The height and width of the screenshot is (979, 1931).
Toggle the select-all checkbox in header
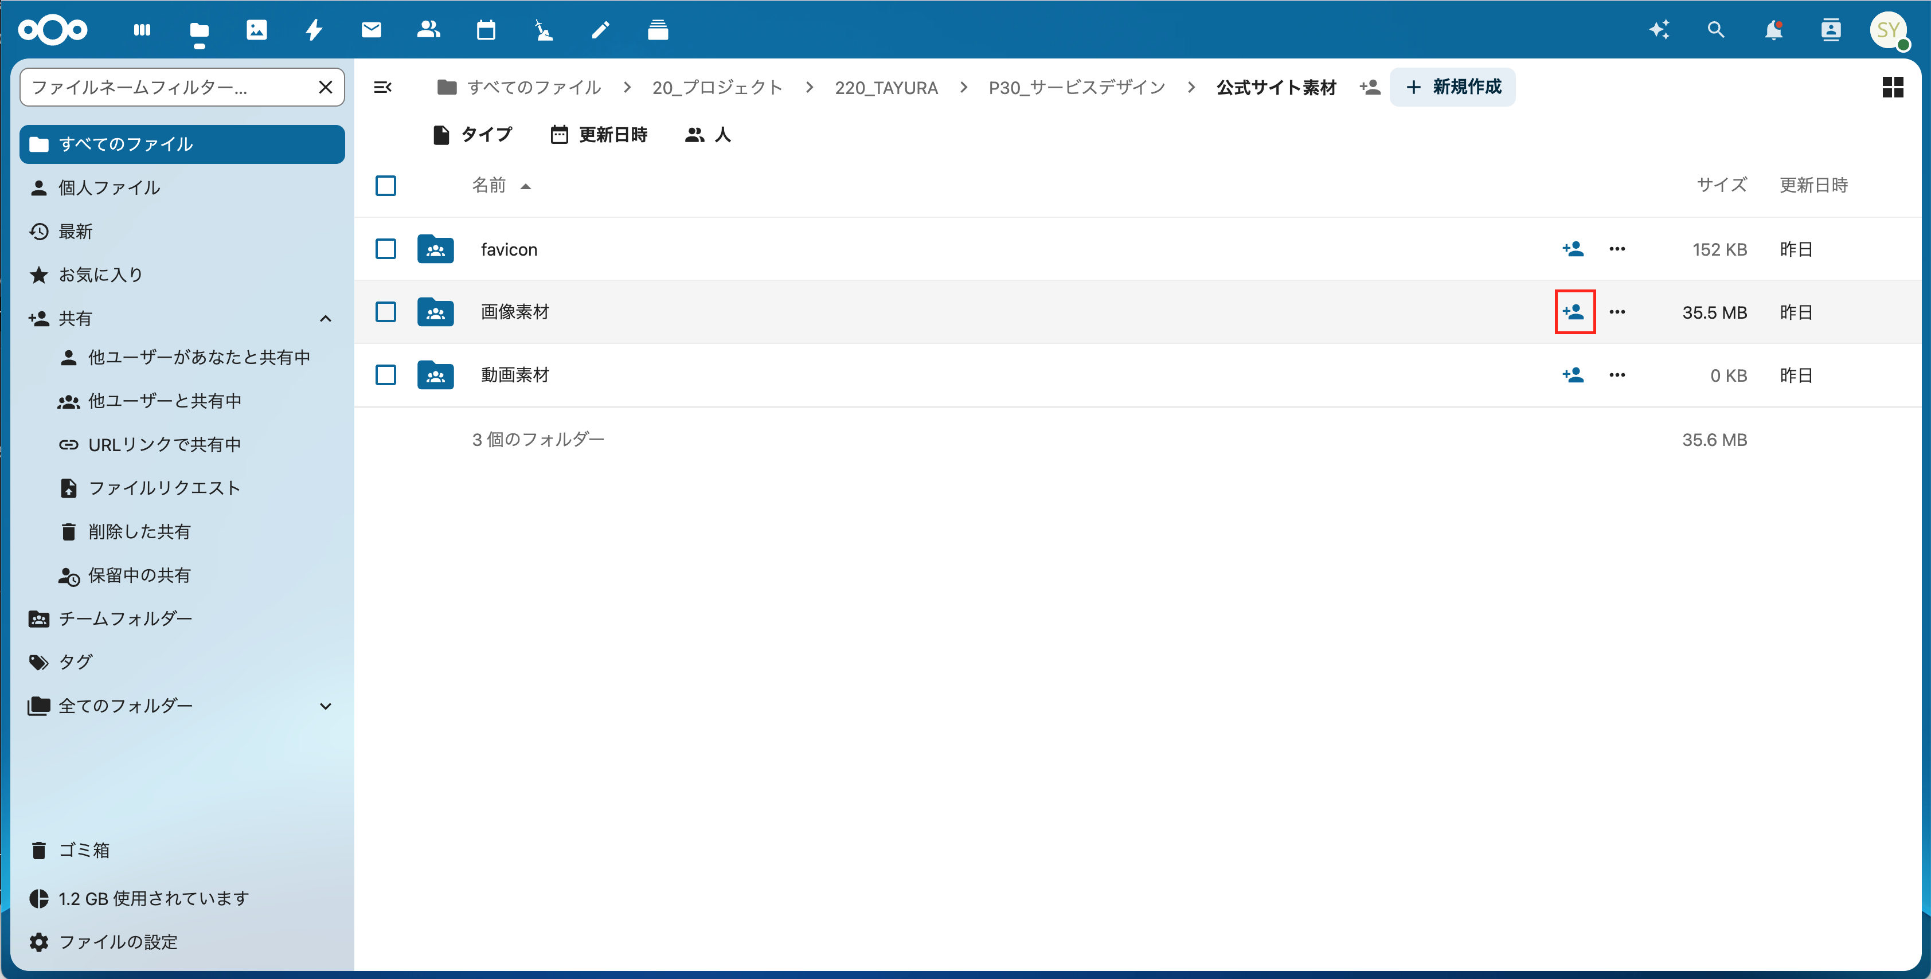(x=385, y=185)
